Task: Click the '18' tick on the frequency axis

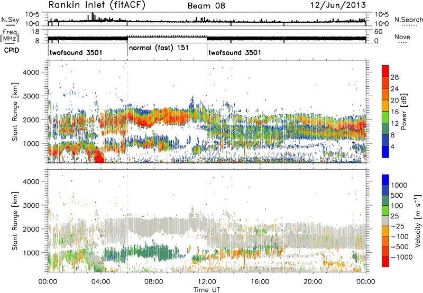Action: click(x=35, y=32)
